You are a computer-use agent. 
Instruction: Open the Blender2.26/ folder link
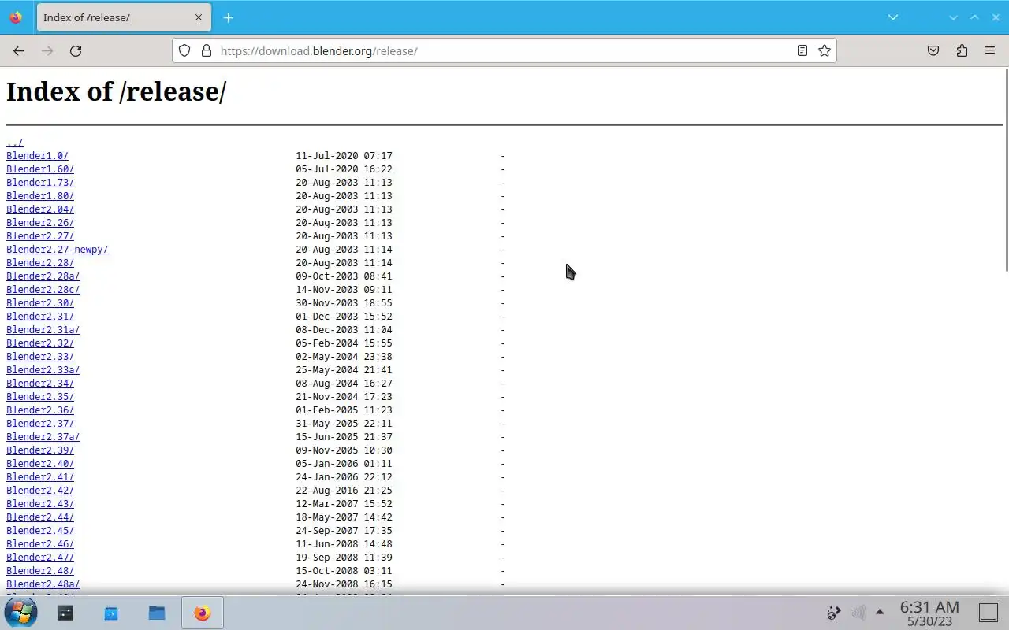[40, 223]
